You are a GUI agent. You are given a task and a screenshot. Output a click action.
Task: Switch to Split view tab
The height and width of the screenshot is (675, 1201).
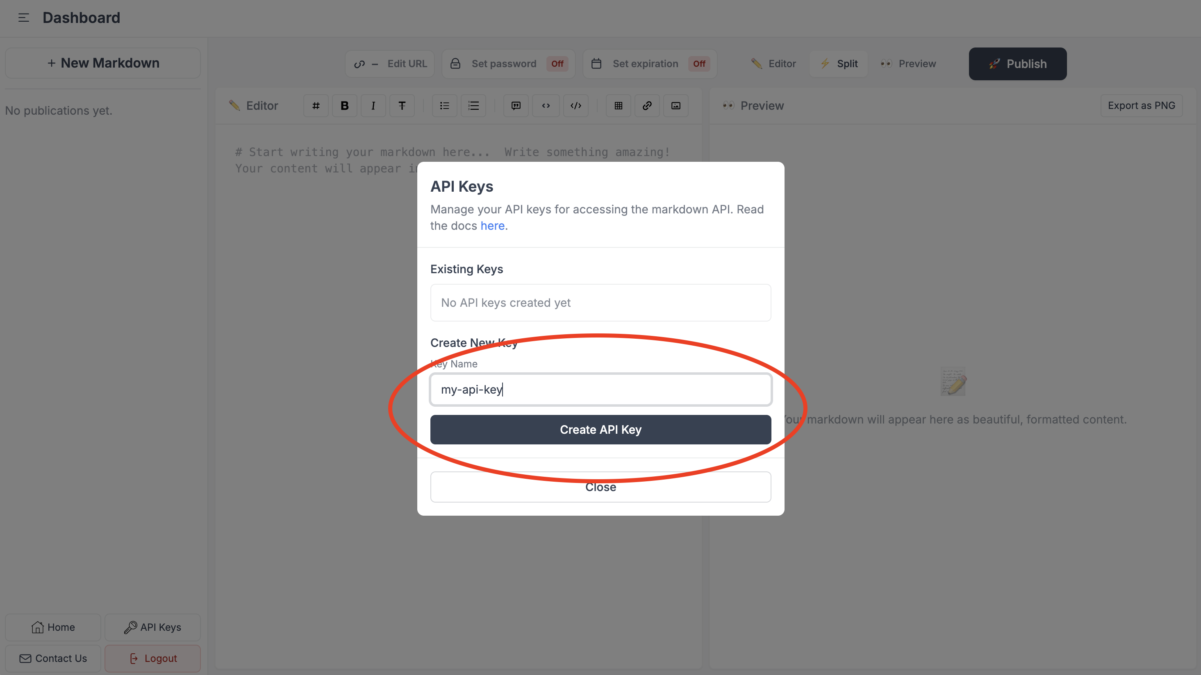coord(839,64)
